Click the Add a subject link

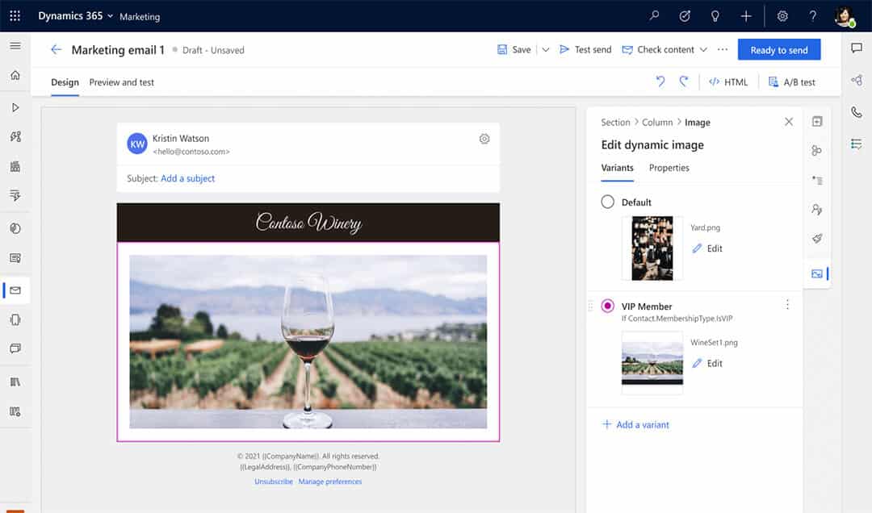pyautogui.click(x=187, y=178)
